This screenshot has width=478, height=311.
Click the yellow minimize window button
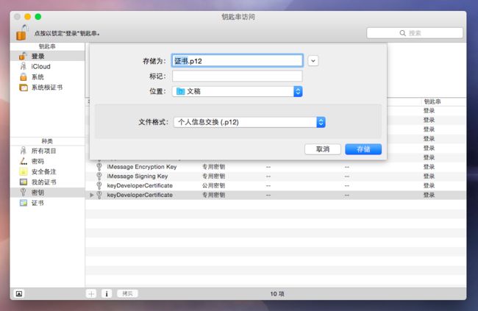click(x=28, y=17)
